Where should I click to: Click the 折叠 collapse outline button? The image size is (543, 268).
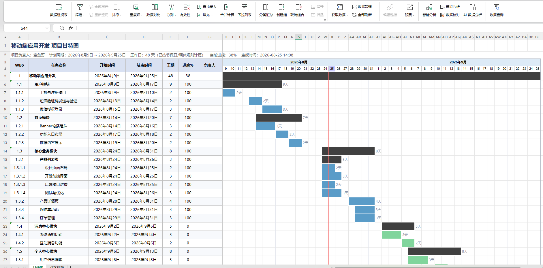[x=317, y=15]
